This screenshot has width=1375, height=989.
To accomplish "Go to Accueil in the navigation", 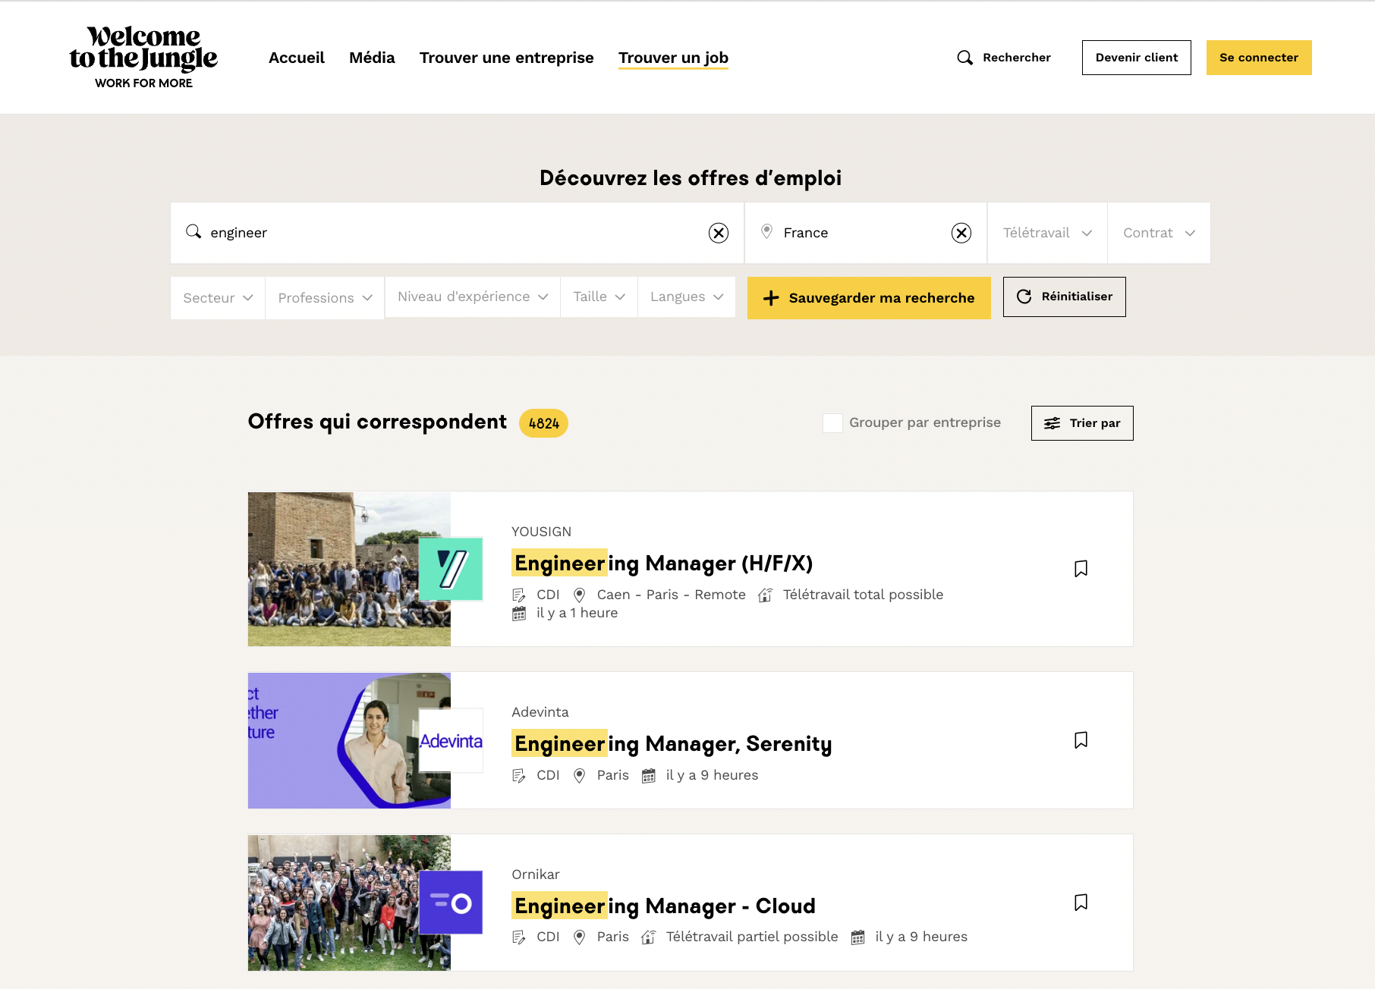I will [x=297, y=58].
